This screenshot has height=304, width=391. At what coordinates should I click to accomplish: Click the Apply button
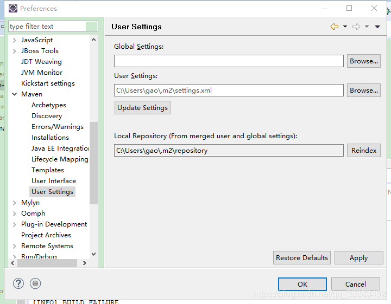[x=358, y=258]
